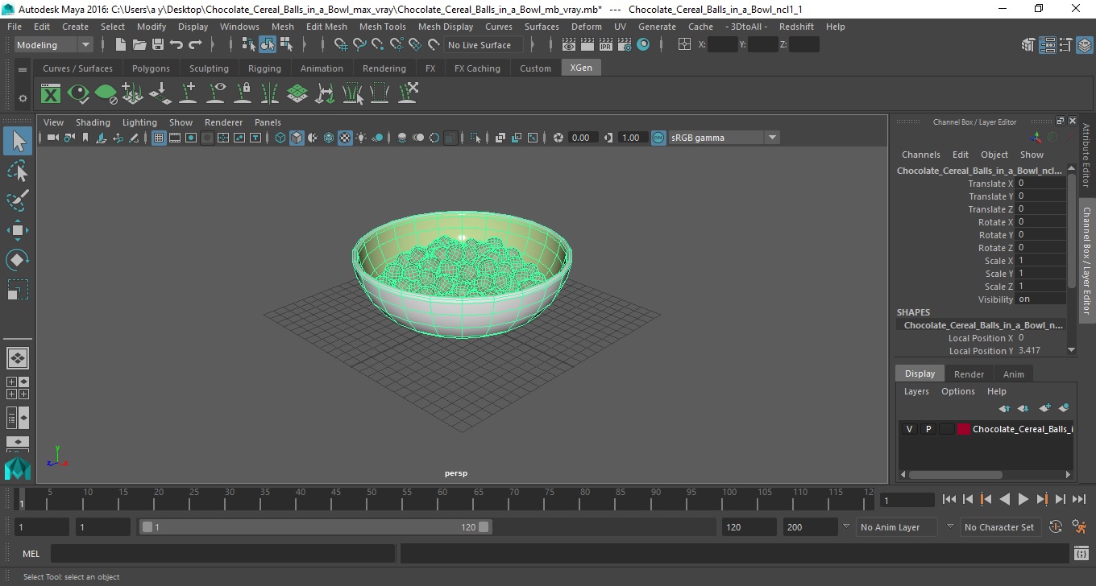
Task: Activate the Rotate tool
Action: [x=18, y=260]
